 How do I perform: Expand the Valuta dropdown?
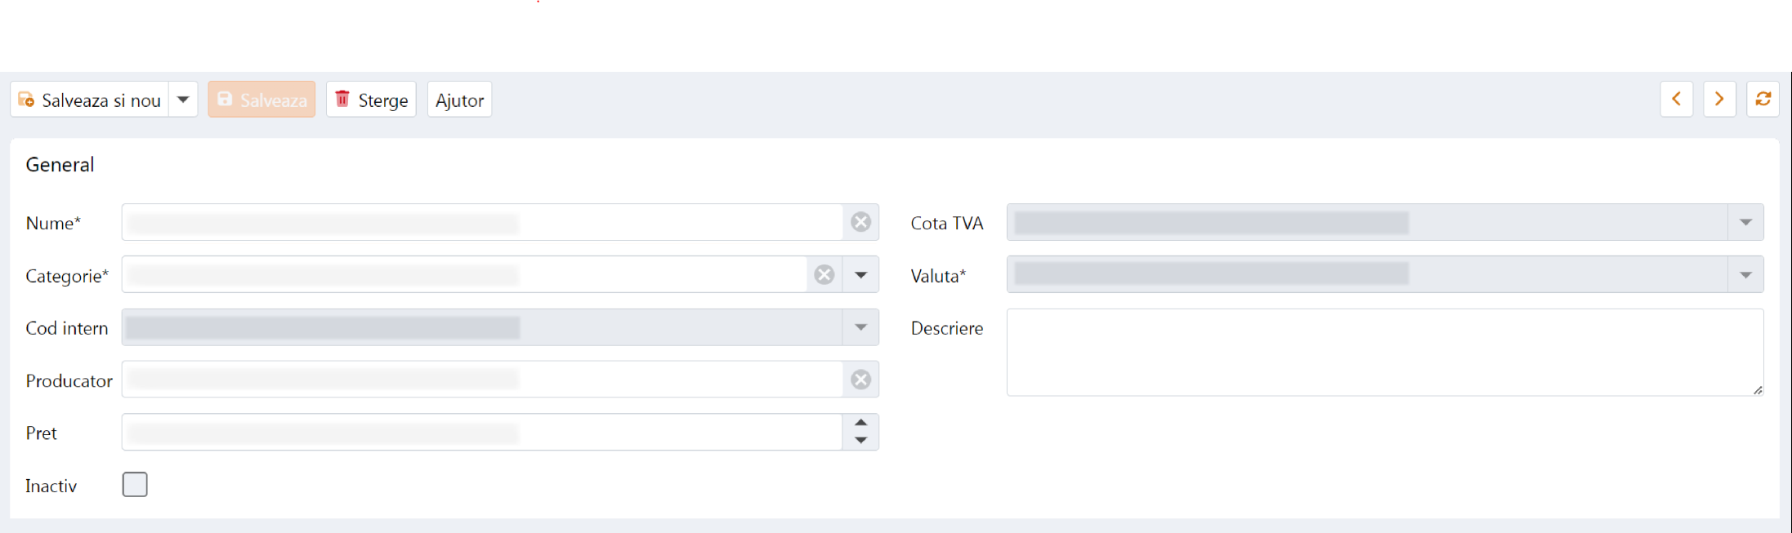tap(1745, 275)
